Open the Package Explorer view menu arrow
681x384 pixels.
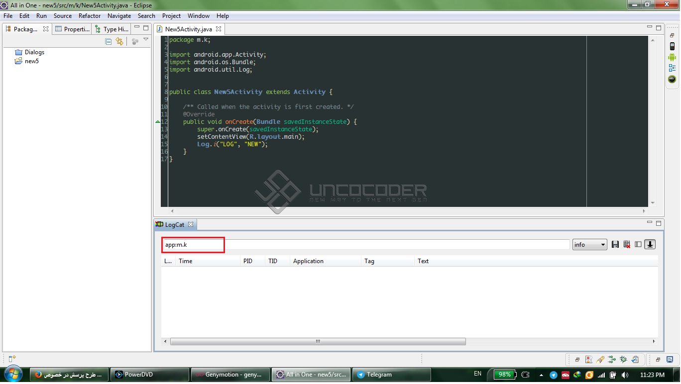[x=146, y=40]
